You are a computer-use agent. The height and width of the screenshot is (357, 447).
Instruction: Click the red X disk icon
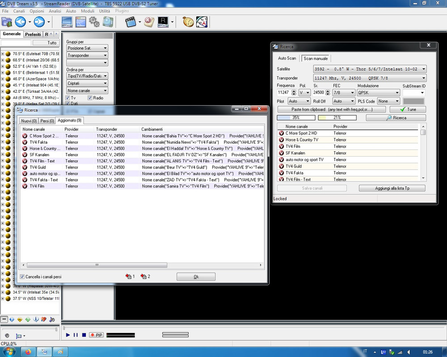[x=149, y=22]
